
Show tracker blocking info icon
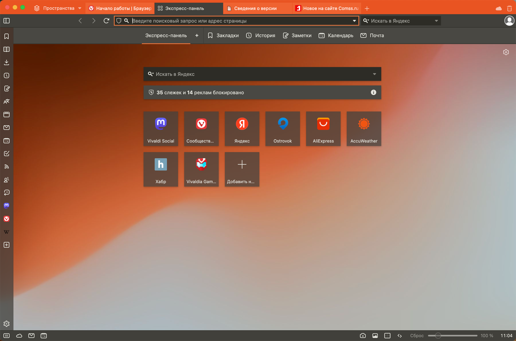pyautogui.click(x=374, y=93)
